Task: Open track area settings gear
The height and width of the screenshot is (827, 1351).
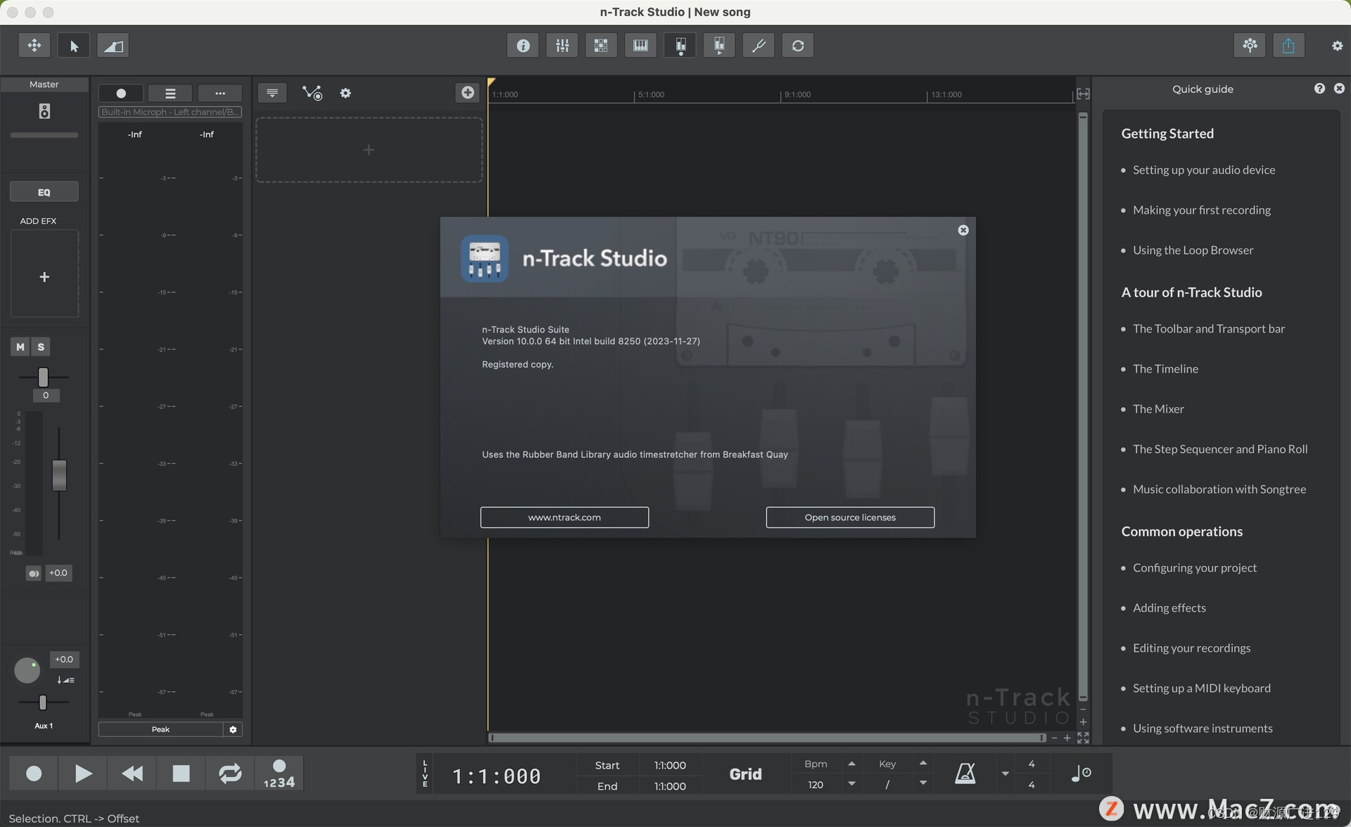Action: (345, 93)
